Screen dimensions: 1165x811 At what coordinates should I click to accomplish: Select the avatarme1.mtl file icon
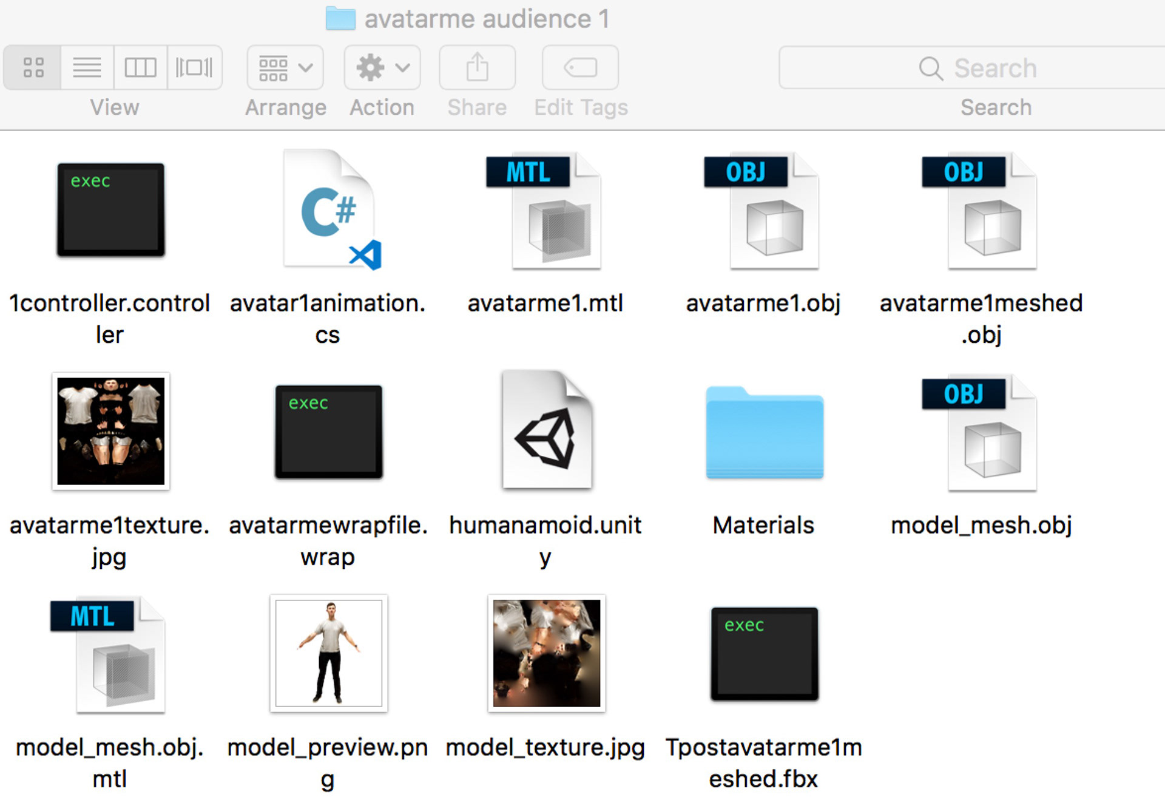click(544, 210)
